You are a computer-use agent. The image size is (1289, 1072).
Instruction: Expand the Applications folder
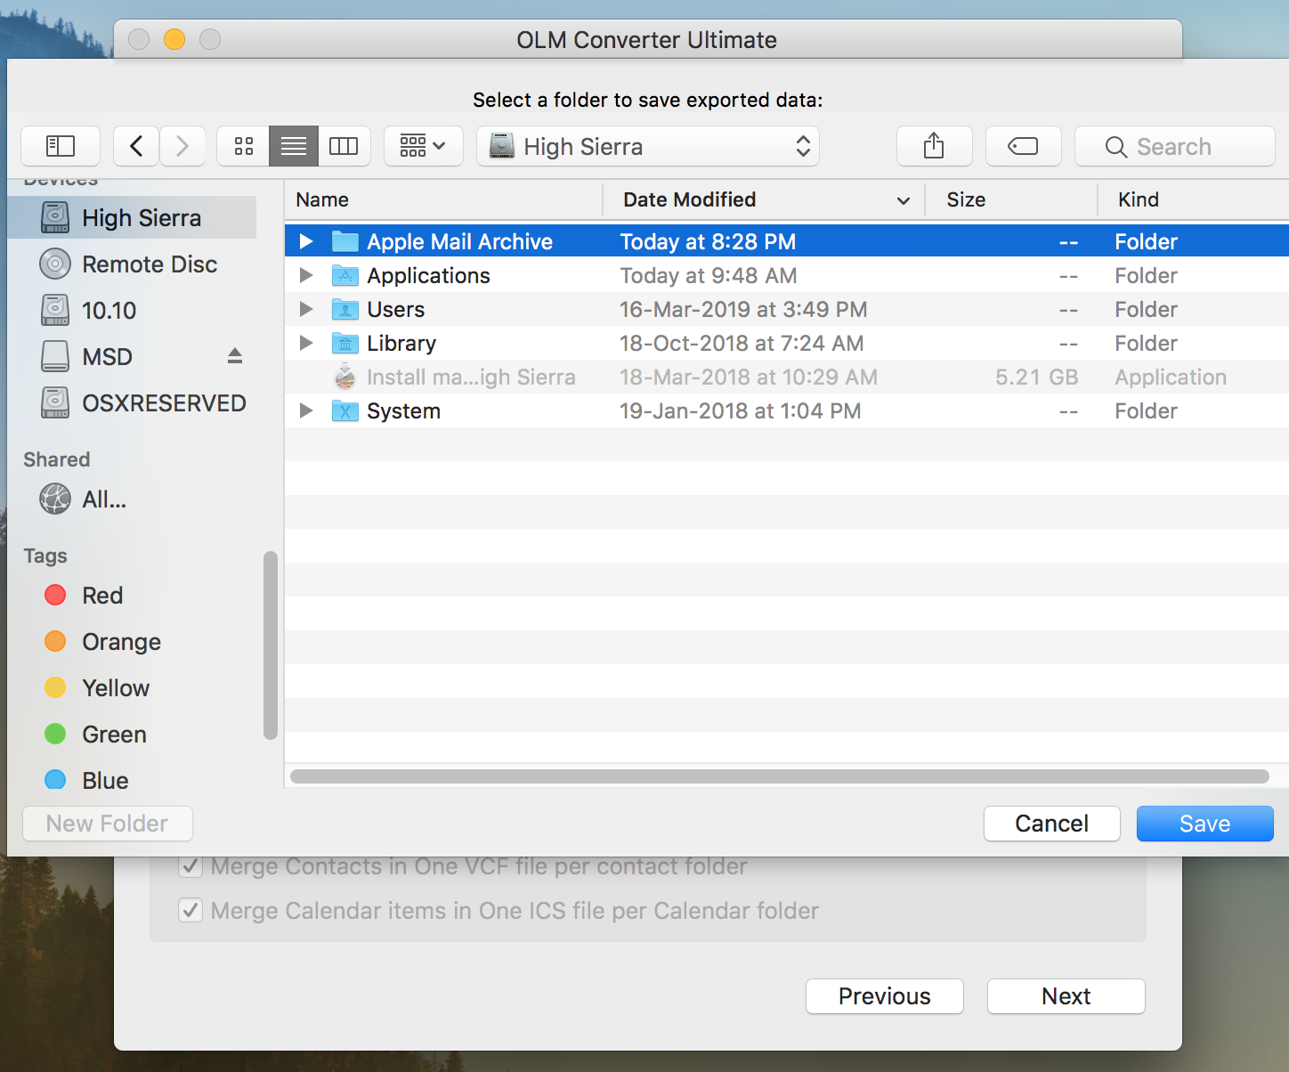click(306, 275)
